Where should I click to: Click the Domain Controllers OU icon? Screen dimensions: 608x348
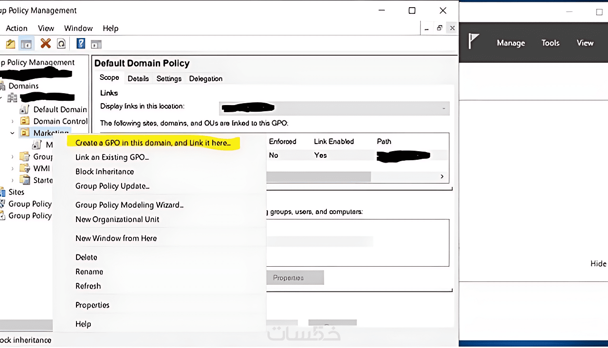coord(25,121)
